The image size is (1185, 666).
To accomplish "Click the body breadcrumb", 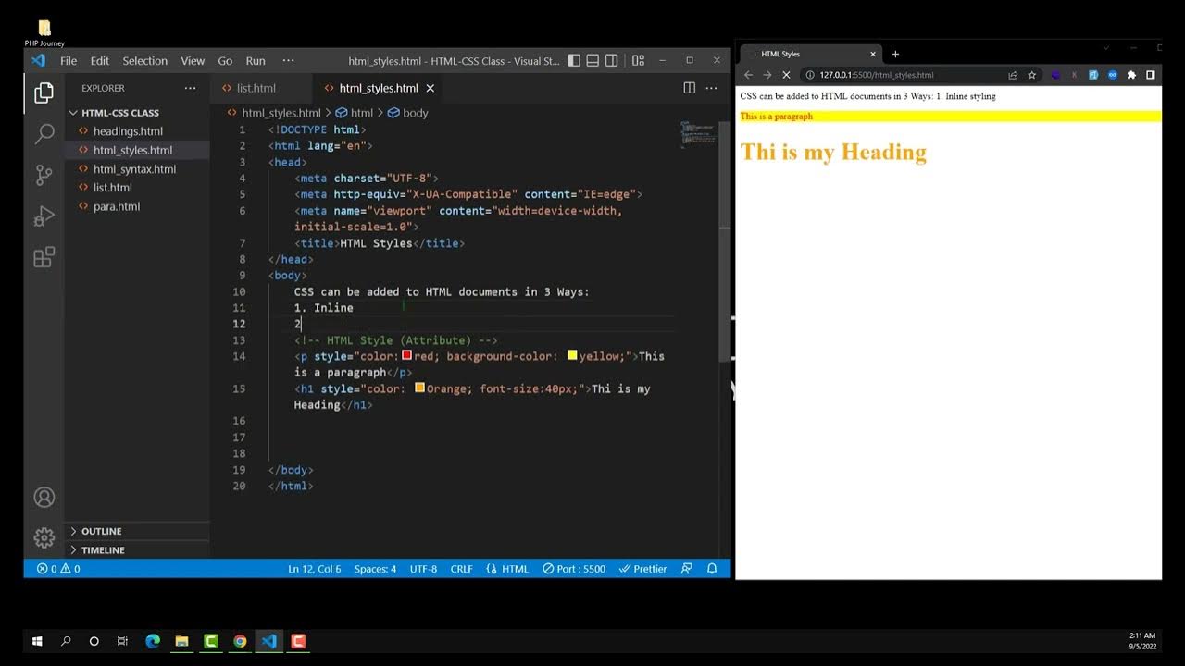I will pyautogui.click(x=408, y=113).
